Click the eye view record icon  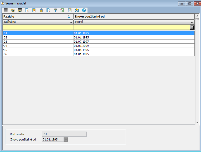point(13,10)
